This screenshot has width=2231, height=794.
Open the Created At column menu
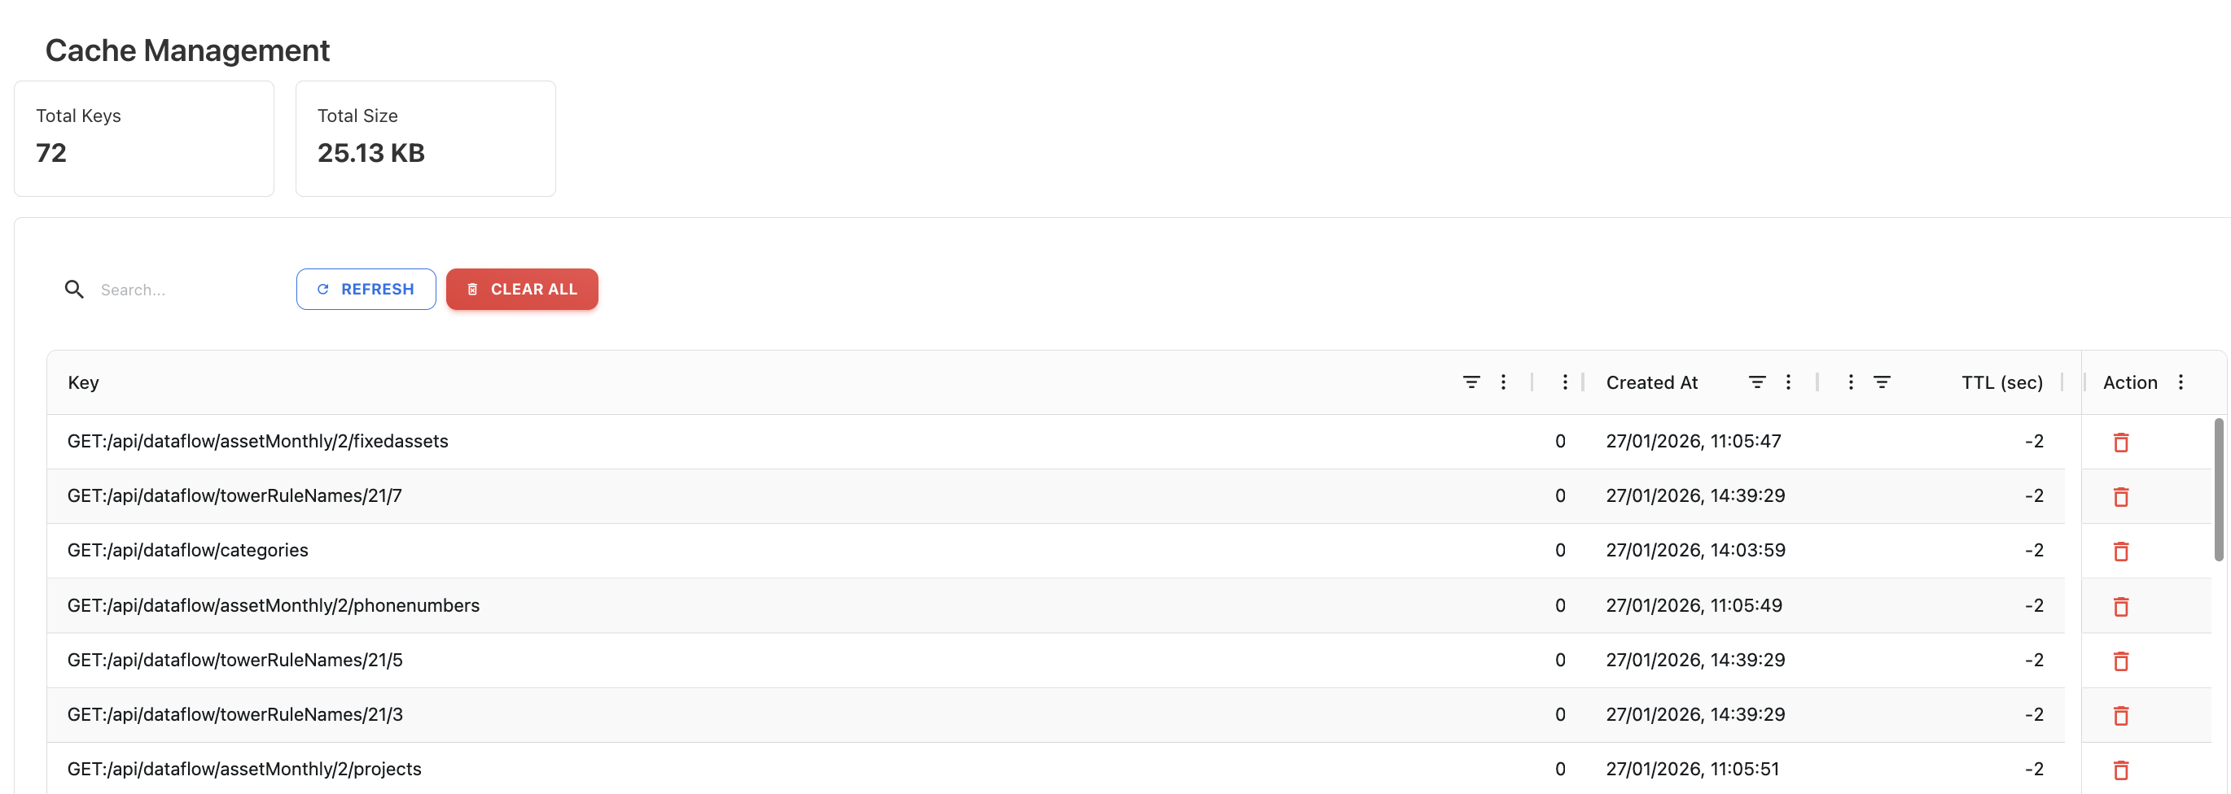(1787, 382)
